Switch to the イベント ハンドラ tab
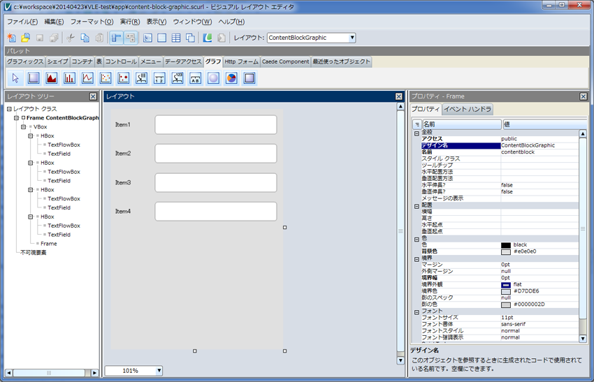Image resolution: width=594 pixels, height=382 pixels. click(x=468, y=109)
